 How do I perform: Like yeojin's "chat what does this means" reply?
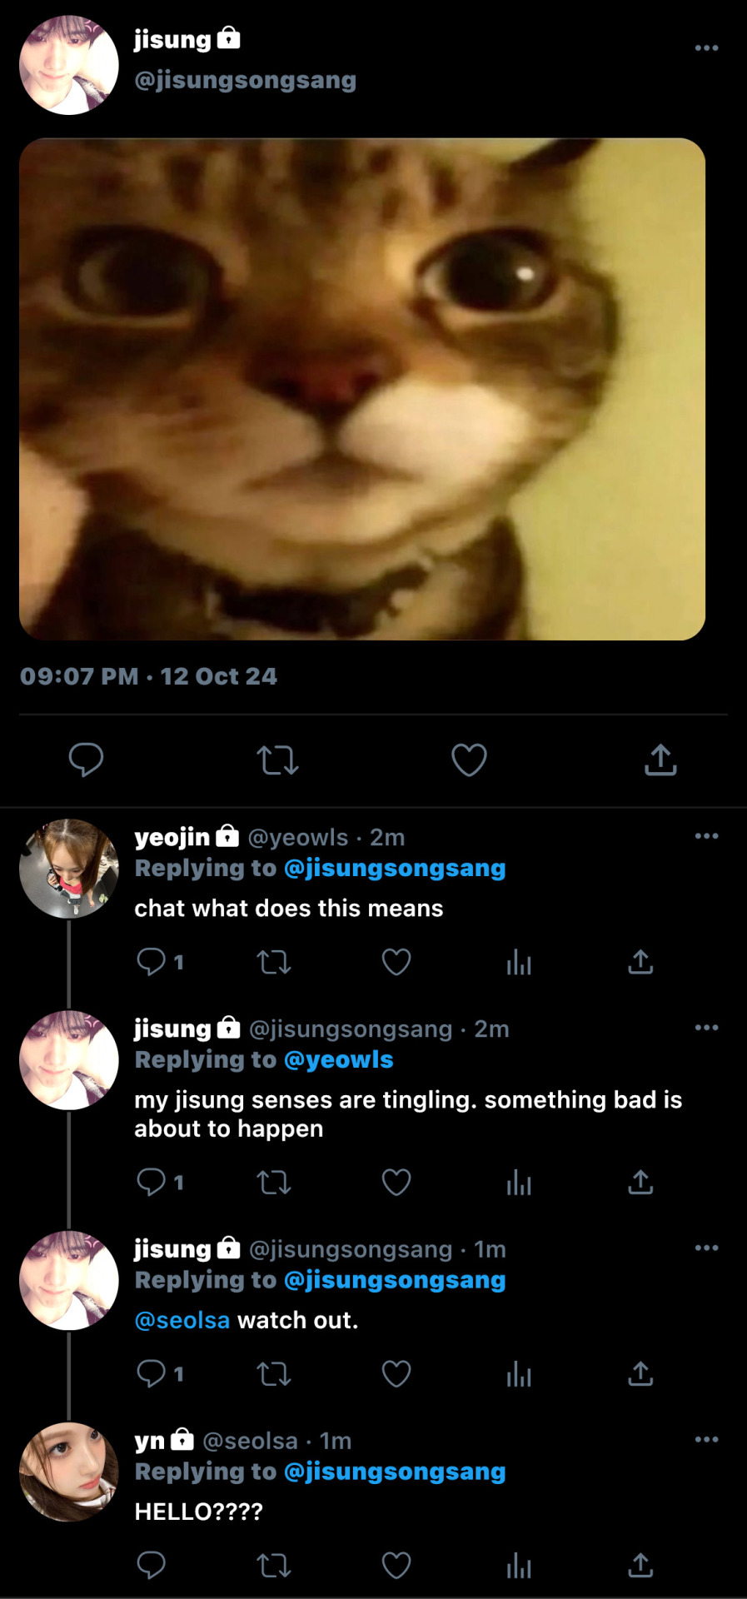[396, 962]
